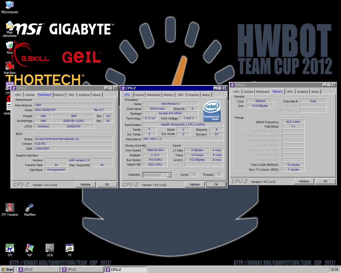Click Validate in the middle CPU window
The image size is (341, 273).
pyautogui.click(x=194, y=184)
